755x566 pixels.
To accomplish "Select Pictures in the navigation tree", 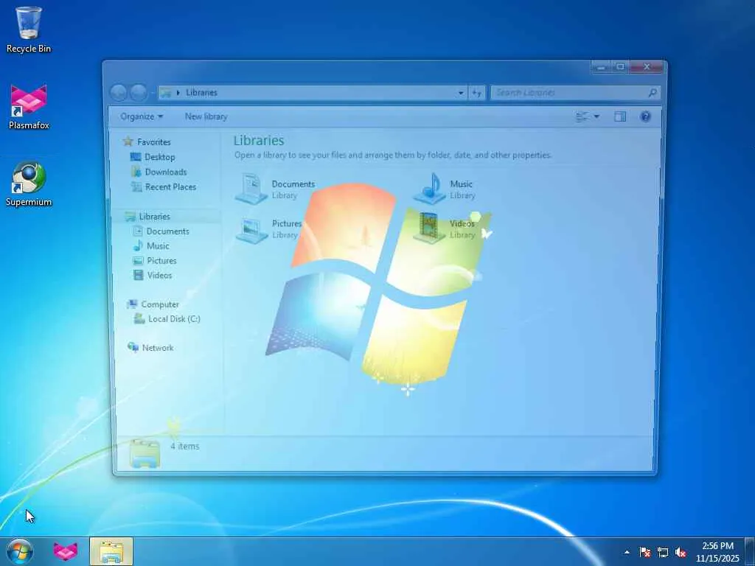I will click(x=155, y=261).
